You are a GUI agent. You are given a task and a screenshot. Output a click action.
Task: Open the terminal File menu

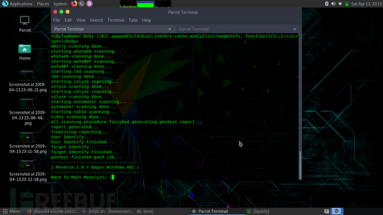click(57, 20)
